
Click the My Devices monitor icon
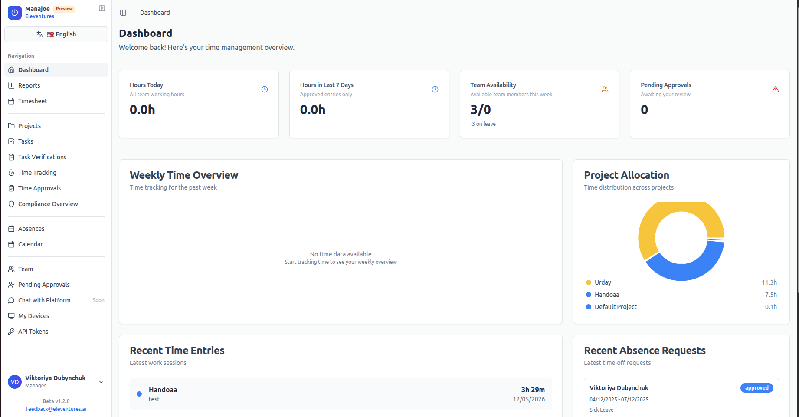[x=11, y=316]
